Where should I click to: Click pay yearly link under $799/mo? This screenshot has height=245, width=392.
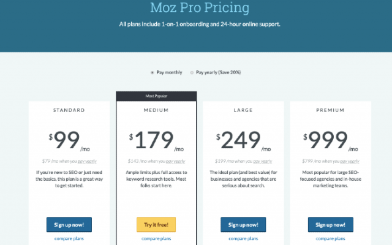point(350,161)
